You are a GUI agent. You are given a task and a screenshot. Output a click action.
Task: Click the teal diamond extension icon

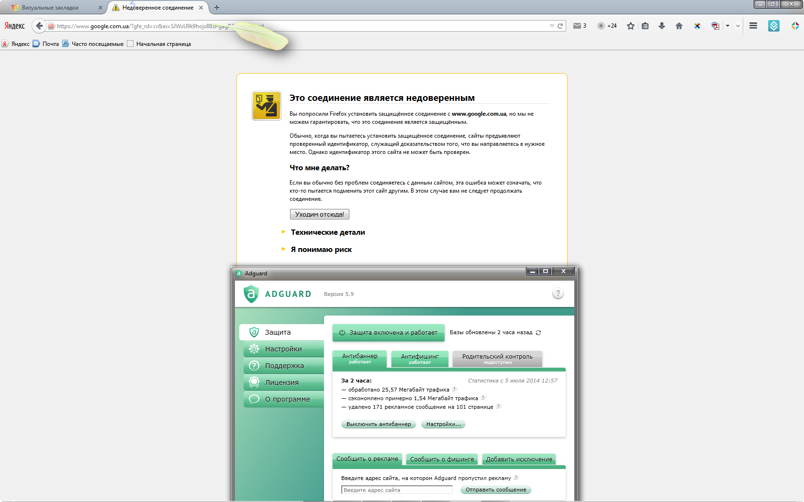pos(774,26)
